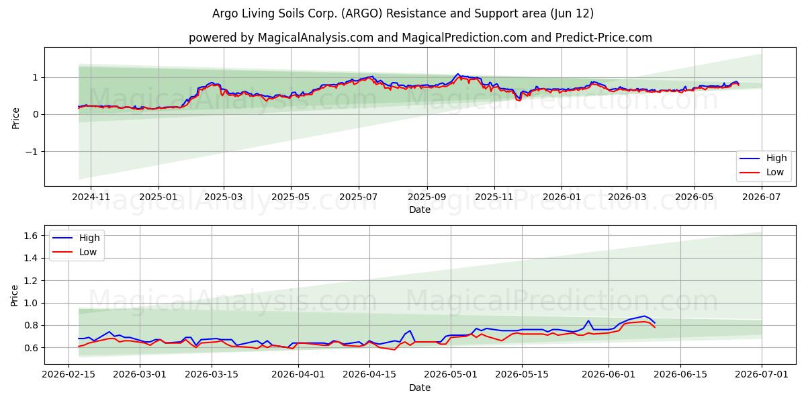Click the '2026-07-01' tick label on bottom chart
This screenshot has width=806, height=403.
762,375
